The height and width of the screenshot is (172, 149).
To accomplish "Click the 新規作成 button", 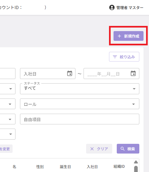I will pyautogui.click(x=128, y=36).
